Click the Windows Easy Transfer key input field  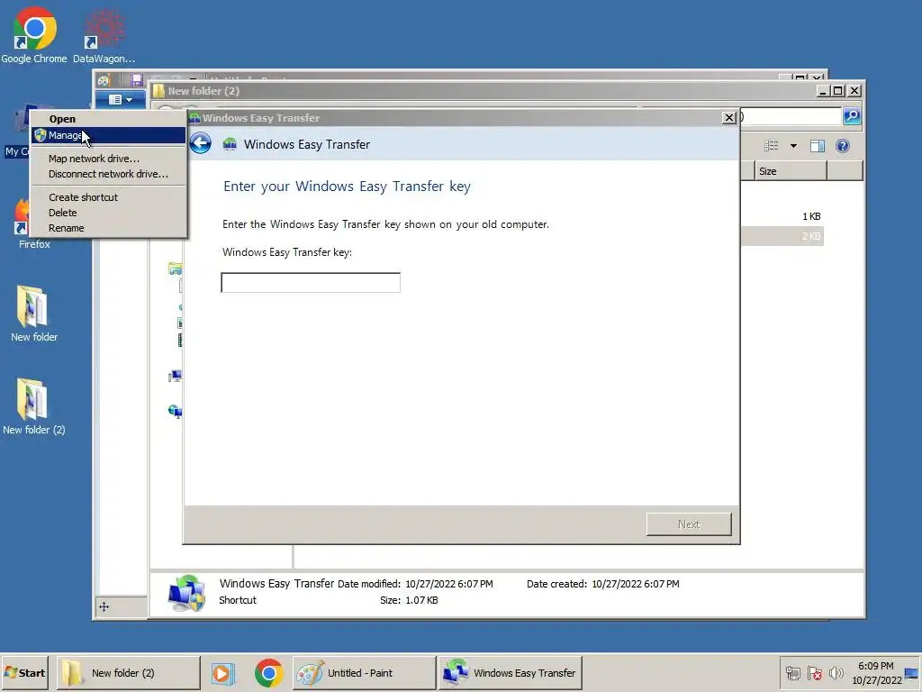(x=311, y=282)
